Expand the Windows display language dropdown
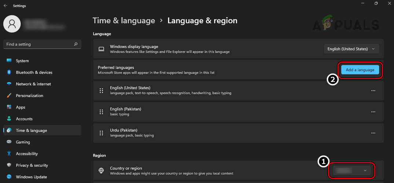The image size is (394, 183). pos(351,49)
